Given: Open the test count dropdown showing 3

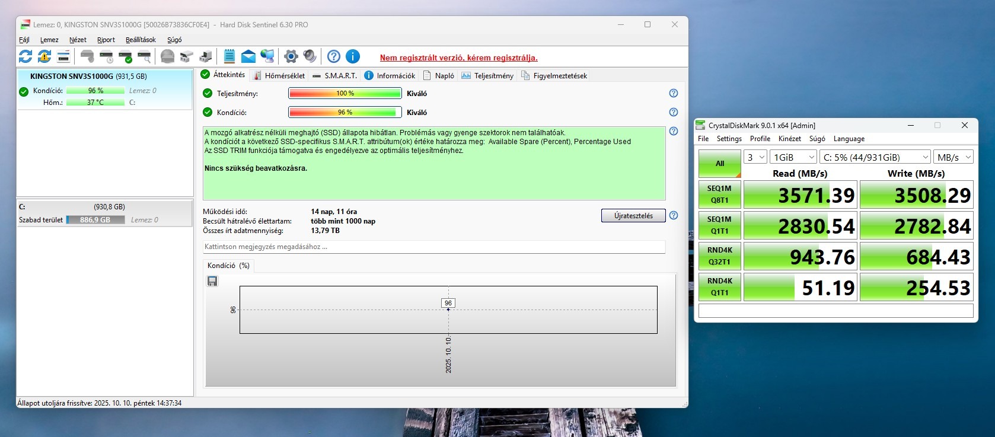Looking at the screenshot, I should pyautogui.click(x=755, y=157).
